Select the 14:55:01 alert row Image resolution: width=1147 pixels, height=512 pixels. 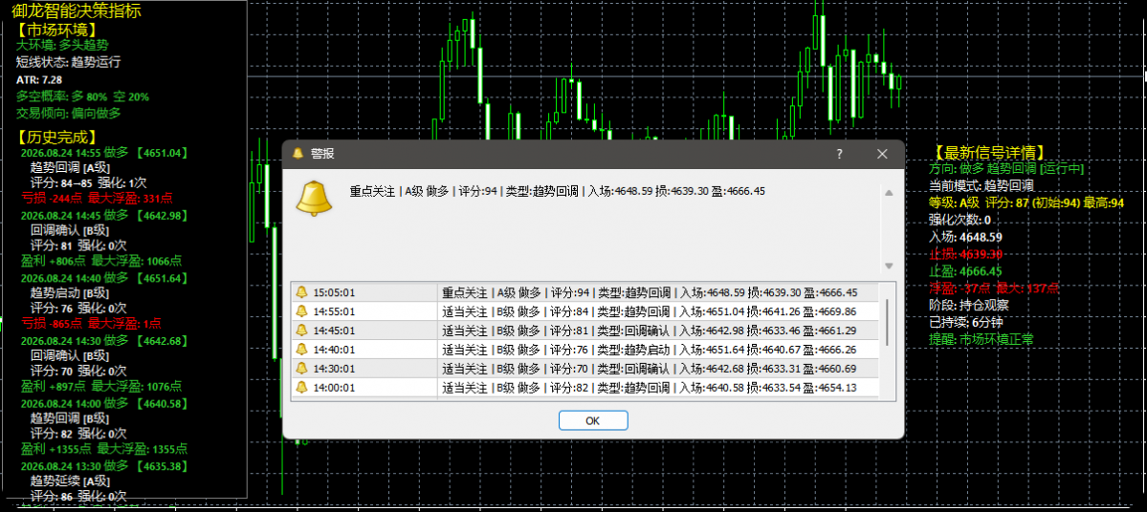pos(585,311)
